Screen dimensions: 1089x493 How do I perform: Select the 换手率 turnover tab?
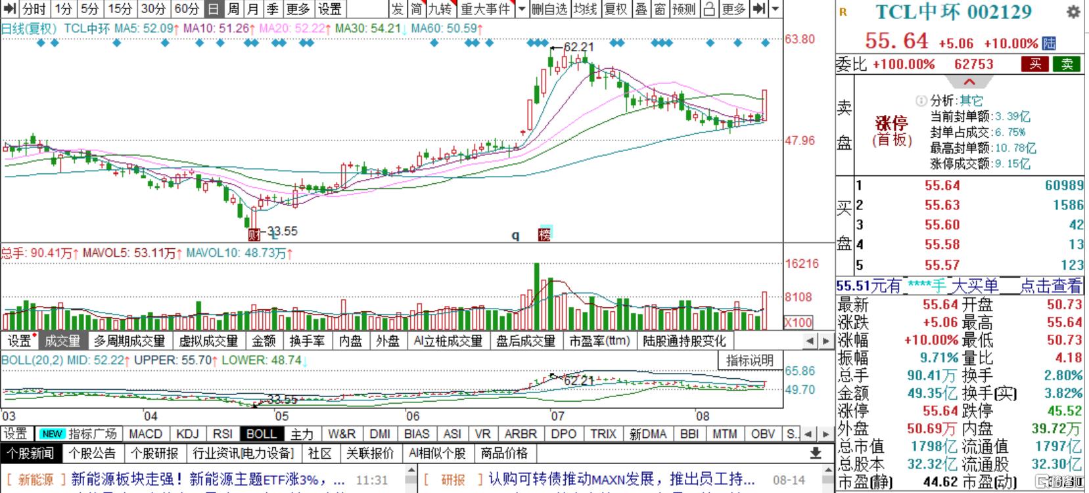[x=307, y=341]
